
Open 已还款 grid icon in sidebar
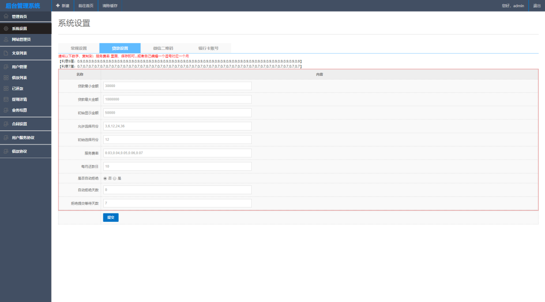coord(6,89)
